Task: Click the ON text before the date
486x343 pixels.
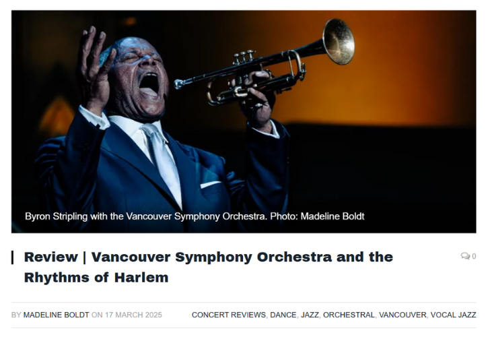Action: pyautogui.click(x=97, y=315)
